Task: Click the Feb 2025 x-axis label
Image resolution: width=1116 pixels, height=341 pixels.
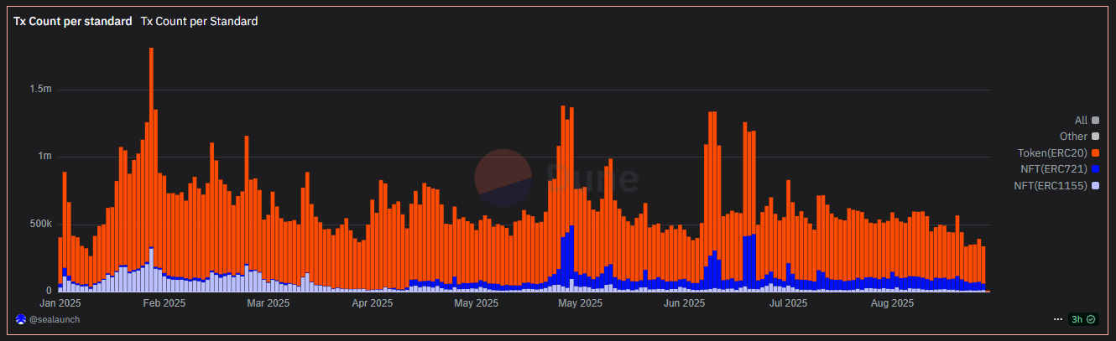Action: click(164, 302)
